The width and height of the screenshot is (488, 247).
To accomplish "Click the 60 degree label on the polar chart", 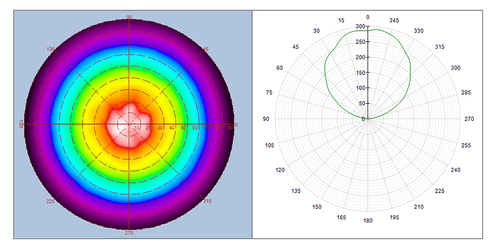I will tap(280, 68).
